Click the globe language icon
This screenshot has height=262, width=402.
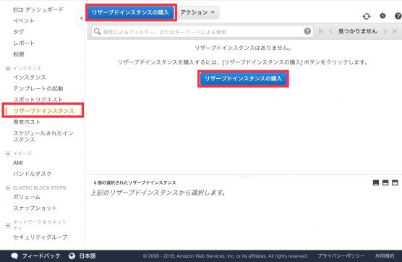click(72, 255)
